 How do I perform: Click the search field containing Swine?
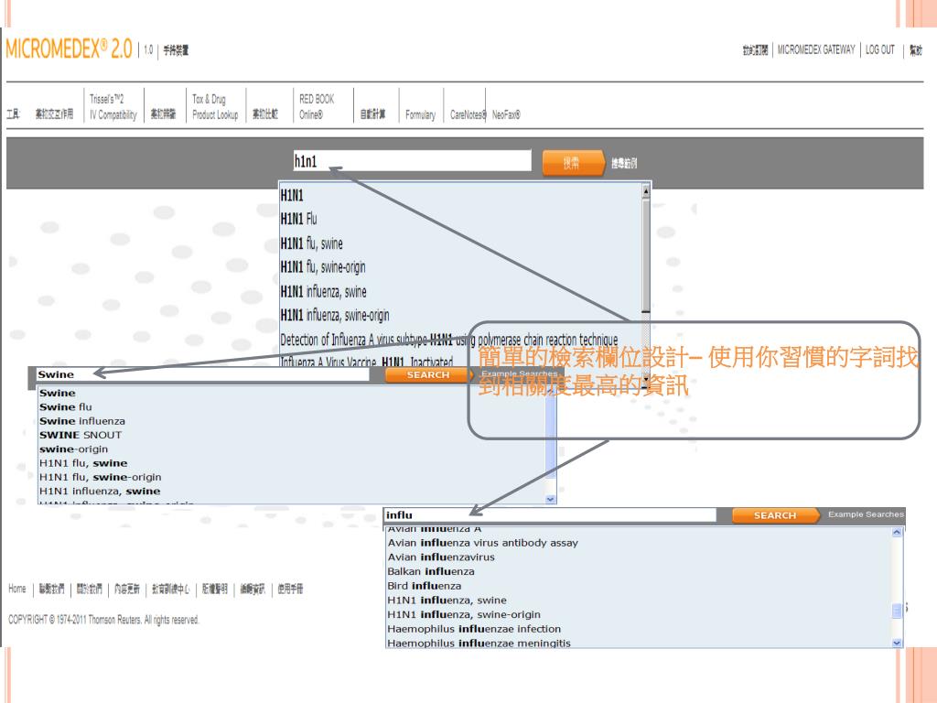[202, 374]
